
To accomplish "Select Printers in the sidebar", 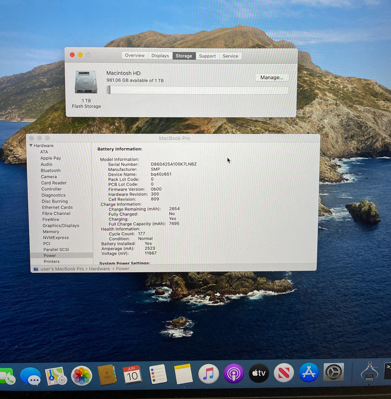I will (51, 261).
